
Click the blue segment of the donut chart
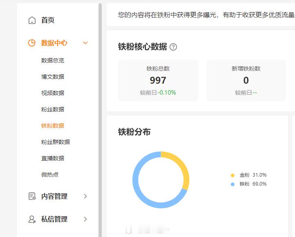138,190
